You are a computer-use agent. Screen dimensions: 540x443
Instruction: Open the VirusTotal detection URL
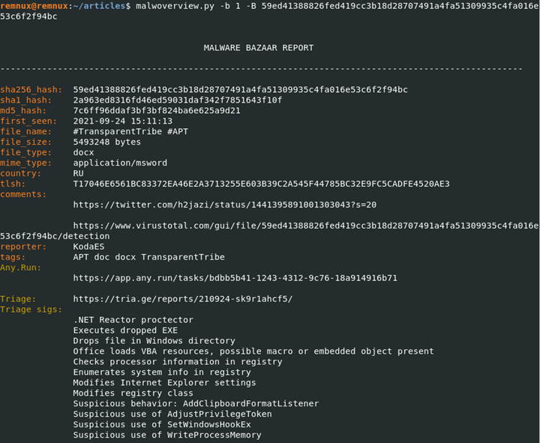pos(305,226)
